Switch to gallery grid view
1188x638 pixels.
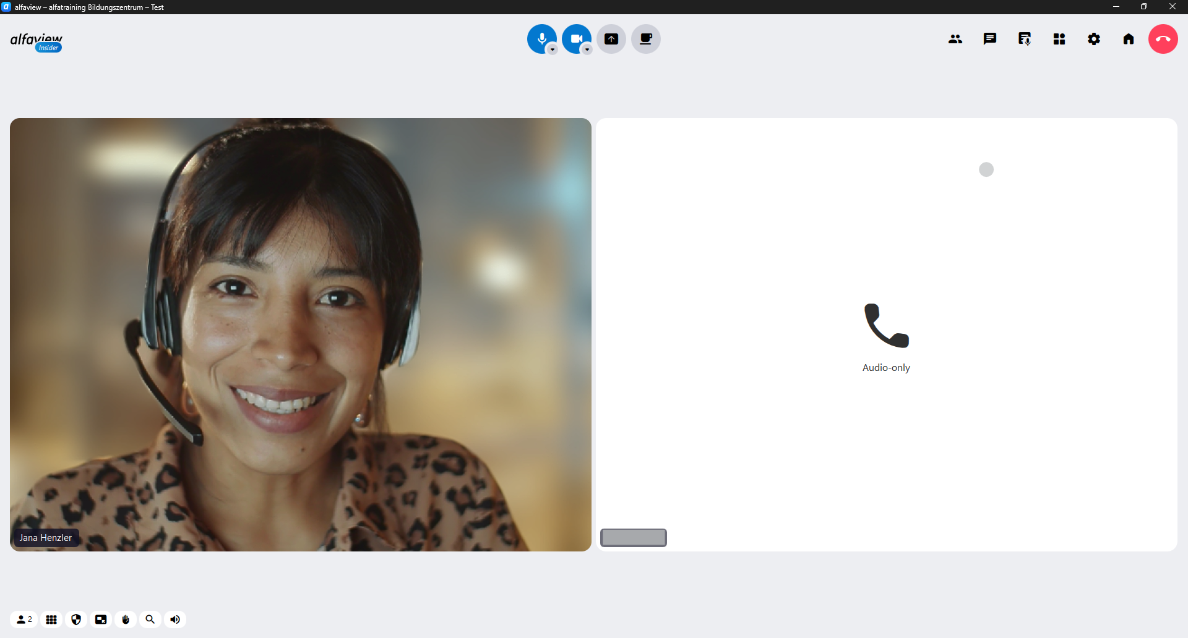(x=51, y=619)
